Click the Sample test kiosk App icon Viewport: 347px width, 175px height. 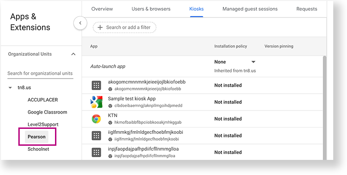96,102
